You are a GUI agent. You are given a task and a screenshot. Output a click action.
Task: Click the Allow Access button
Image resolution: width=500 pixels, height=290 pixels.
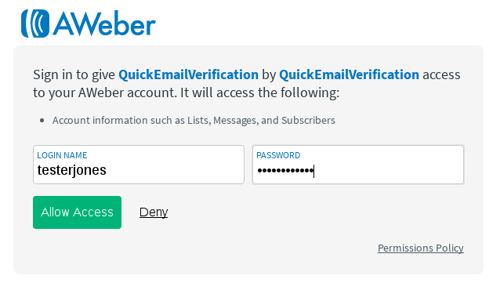click(x=77, y=212)
